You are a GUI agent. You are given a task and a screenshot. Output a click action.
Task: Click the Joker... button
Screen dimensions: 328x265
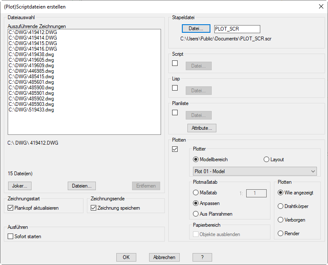(x=20, y=186)
